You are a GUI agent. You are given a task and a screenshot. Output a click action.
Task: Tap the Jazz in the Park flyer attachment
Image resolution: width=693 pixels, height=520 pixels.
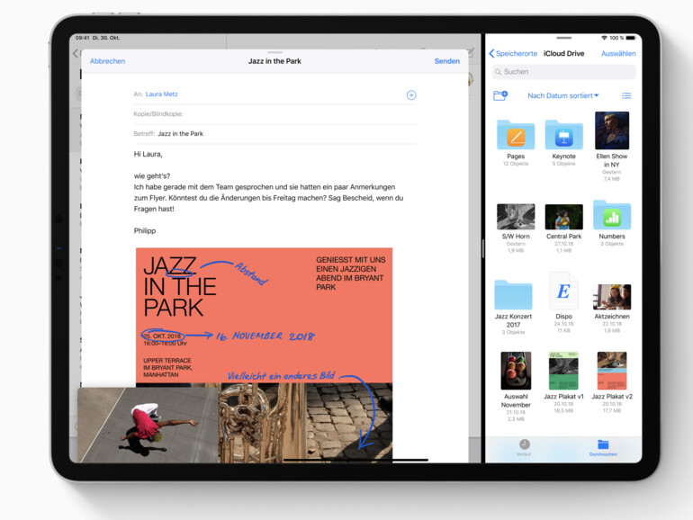(264, 354)
